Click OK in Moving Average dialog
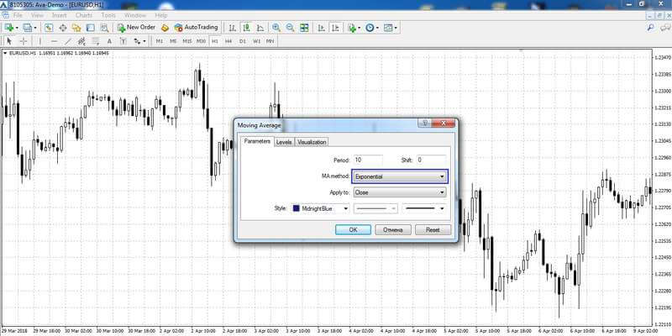 353,229
